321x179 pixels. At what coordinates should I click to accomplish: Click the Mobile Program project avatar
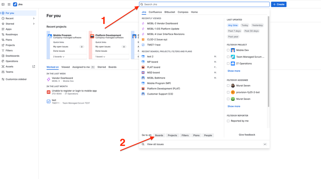click(x=50, y=36)
